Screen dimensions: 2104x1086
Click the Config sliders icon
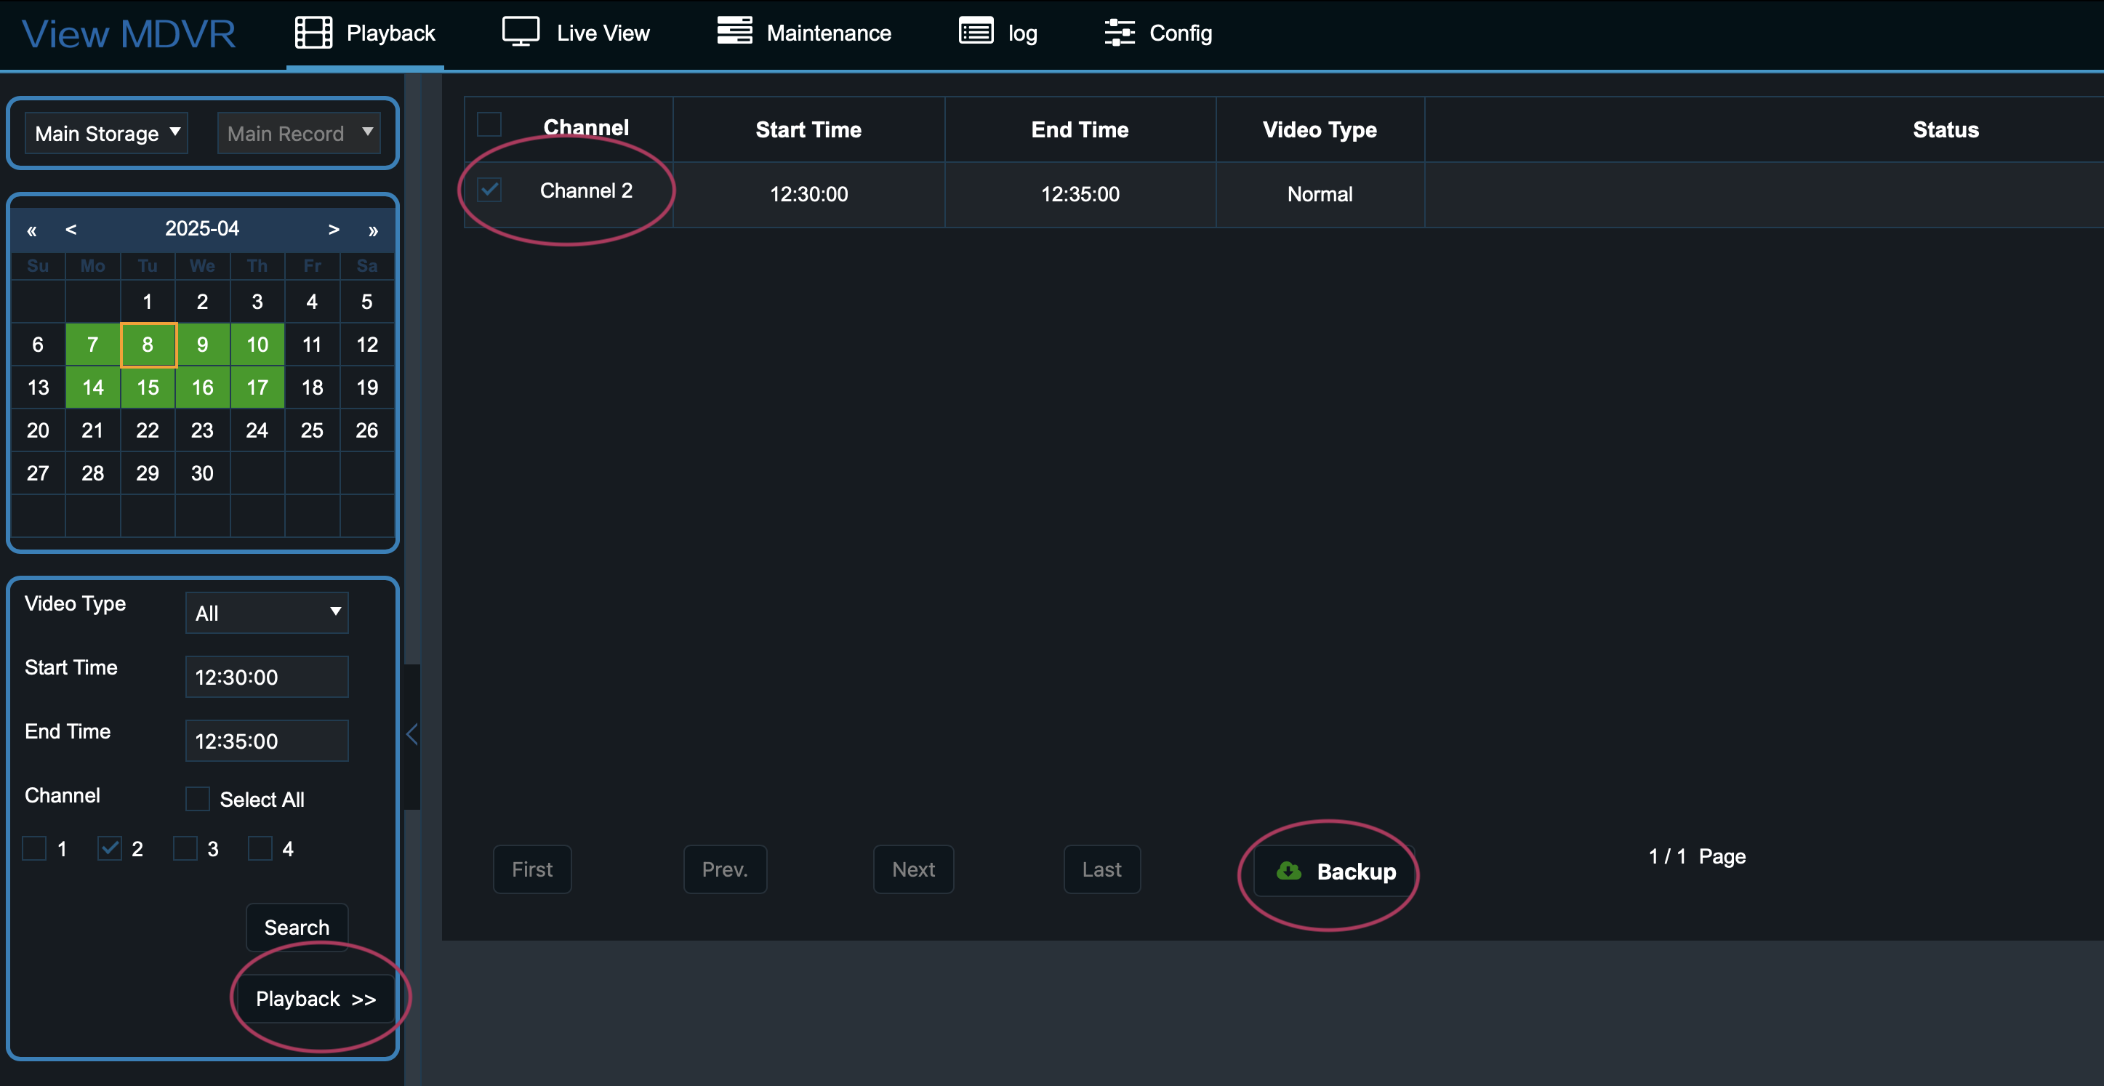(1119, 33)
